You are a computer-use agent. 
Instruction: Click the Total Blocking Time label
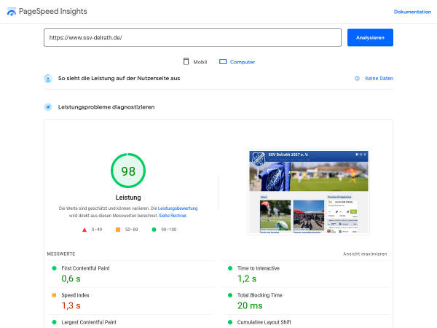coord(260,295)
